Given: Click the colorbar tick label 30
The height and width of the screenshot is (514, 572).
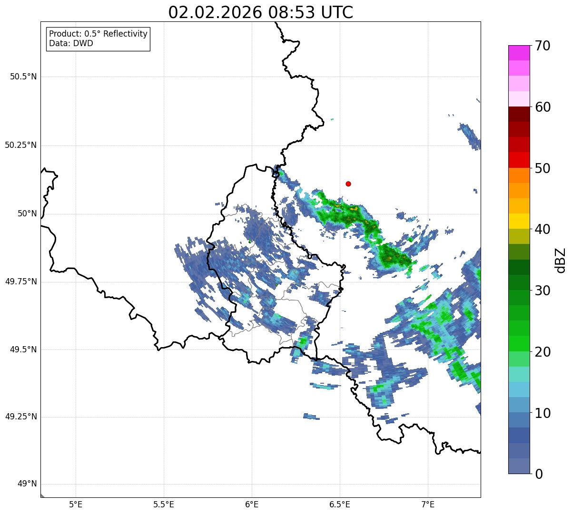Looking at the screenshot, I should pyautogui.click(x=543, y=291).
